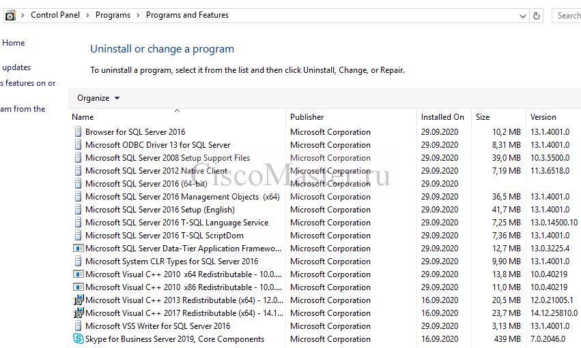The height and width of the screenshot is (348, 581).
Task: Open the Home link in the sidebar
Action: 14,43
